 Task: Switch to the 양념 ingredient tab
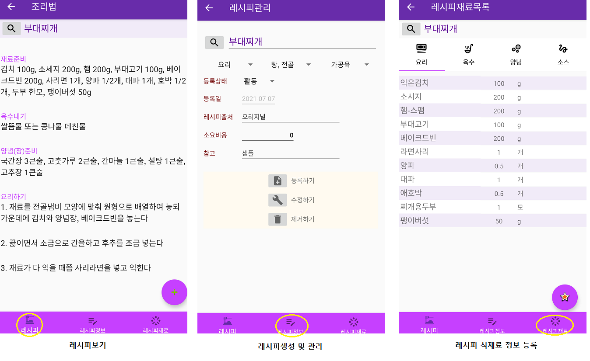pos(516,55)
